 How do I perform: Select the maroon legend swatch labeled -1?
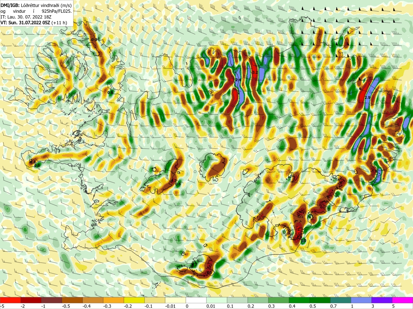52,300
